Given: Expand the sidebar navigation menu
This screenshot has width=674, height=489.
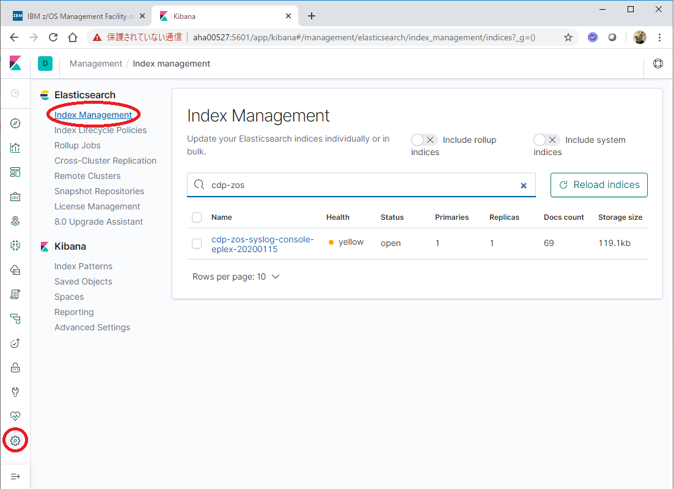Looking at the screenshot, I should pyautogui.click(x=15, y=477).
